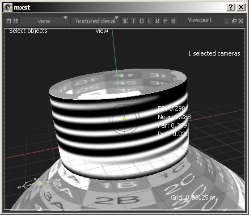The height and width of the screenshot is (215, 249).
Task: Undock the Viewport panel
Action: (x=234, y=21)
